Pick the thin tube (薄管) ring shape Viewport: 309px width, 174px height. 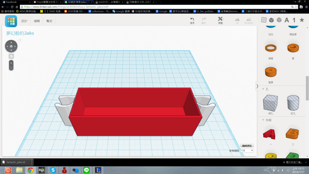pyautogui.click(x=271, y=48)
